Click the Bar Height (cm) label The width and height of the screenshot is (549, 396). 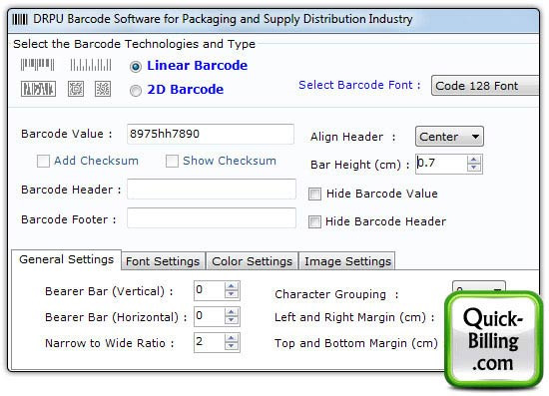coord(360,165)
